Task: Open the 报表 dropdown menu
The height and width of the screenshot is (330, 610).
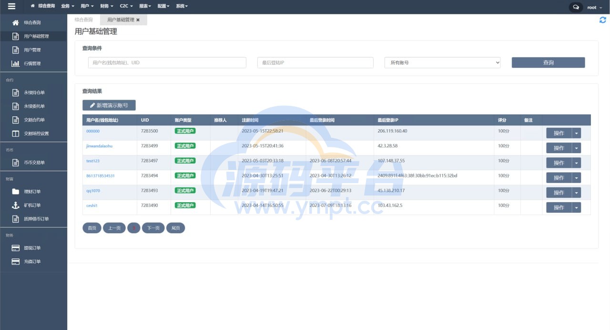Action: tap(145, 6)
